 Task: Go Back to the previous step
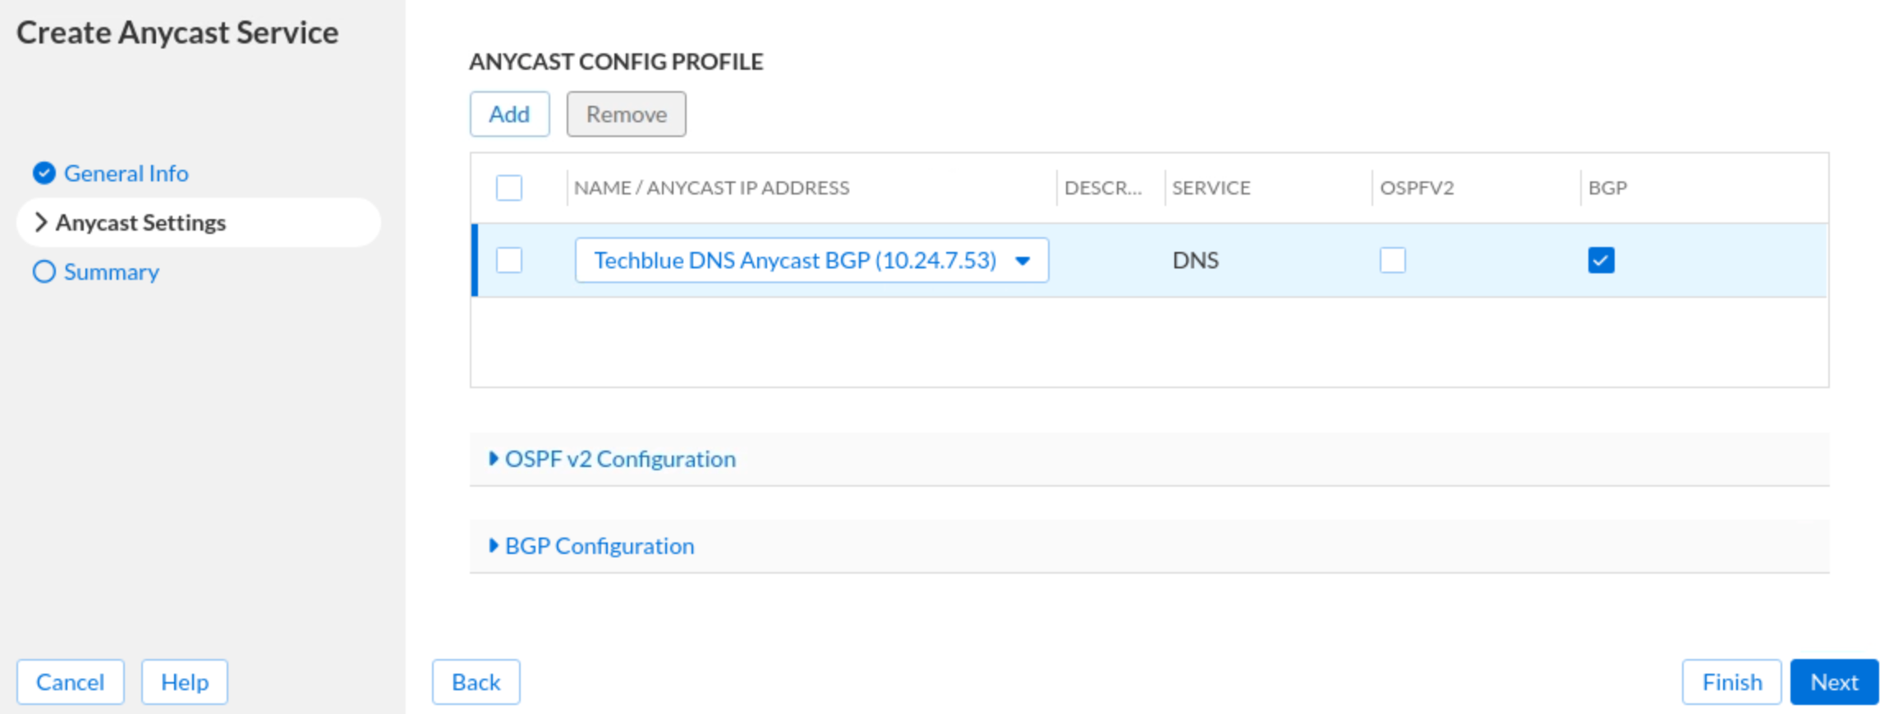click(476, 682)
